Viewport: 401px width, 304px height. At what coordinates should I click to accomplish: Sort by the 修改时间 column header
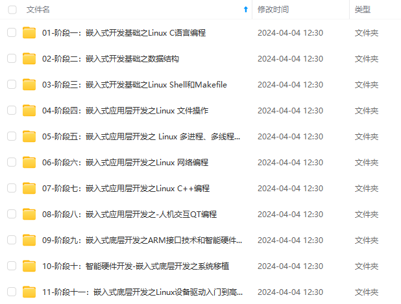pyautogui.click(x=273, y=10)
